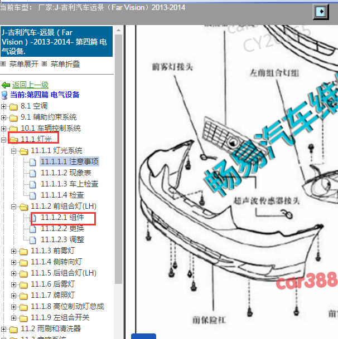Select 11.1.8 高位制动灯总成 folder

[x=67, y=306]
